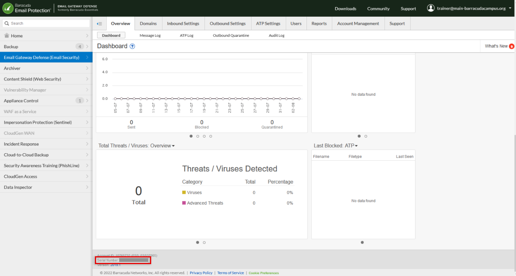Expand Impersonation Protection (Sentinel) item
The width and height of the screenshot is (516, 276).
point(46,122)
